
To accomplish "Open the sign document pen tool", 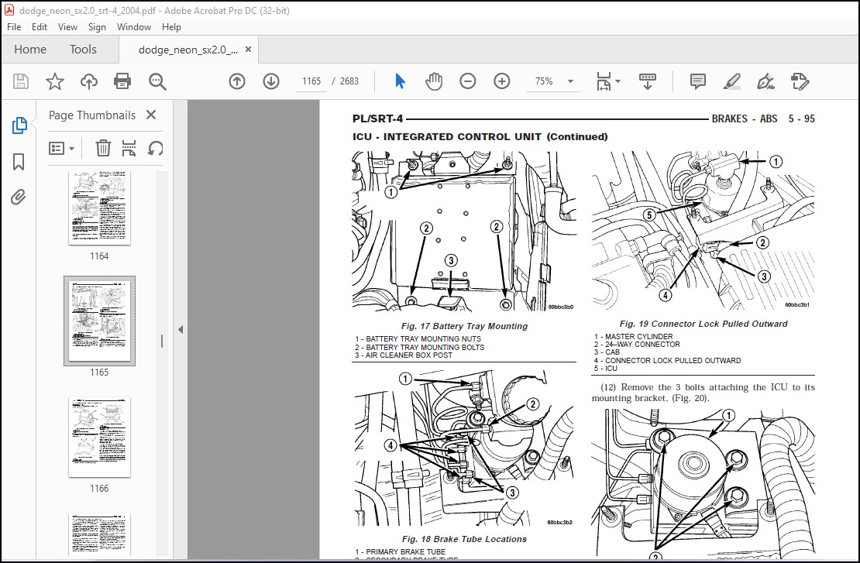I will pos(765,81).
